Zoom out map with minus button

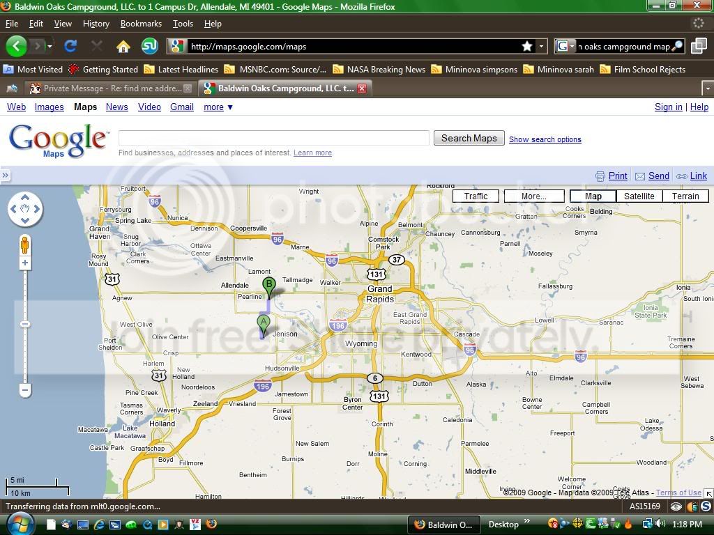tap(25, 390)
